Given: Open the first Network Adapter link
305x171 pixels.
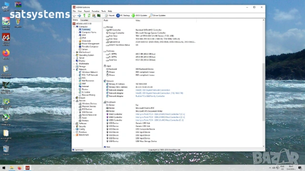Looking at the screenshot, I should click(x=153, y=90).
